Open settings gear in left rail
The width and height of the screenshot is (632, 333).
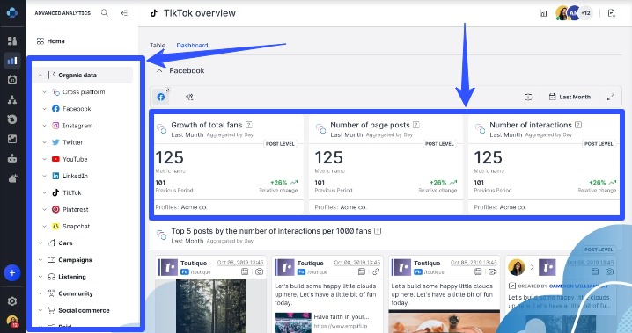click(x=12, y=301)
